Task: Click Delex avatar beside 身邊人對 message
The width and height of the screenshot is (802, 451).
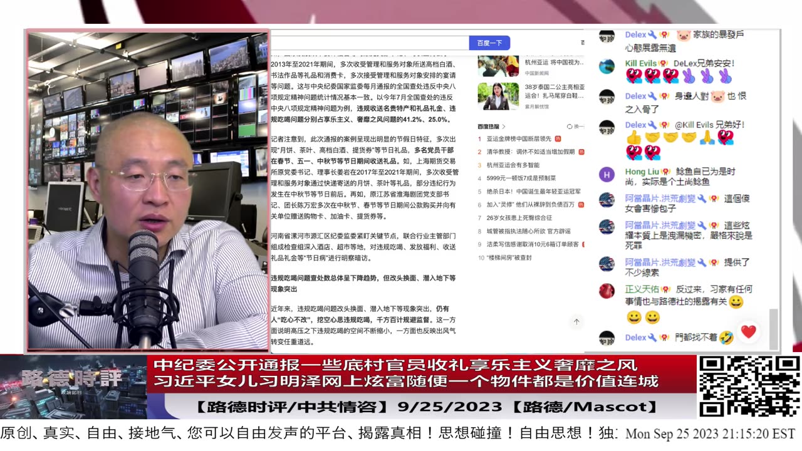Action: [607, 96]
